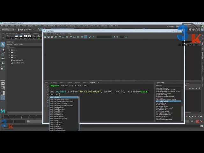
Task: Select the Move tool in toolbox
Action: click(3, 59)
